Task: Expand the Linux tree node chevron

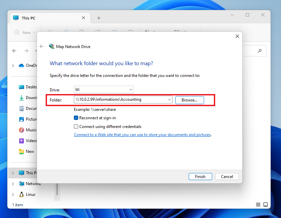Action: click(x=13, y=194)
